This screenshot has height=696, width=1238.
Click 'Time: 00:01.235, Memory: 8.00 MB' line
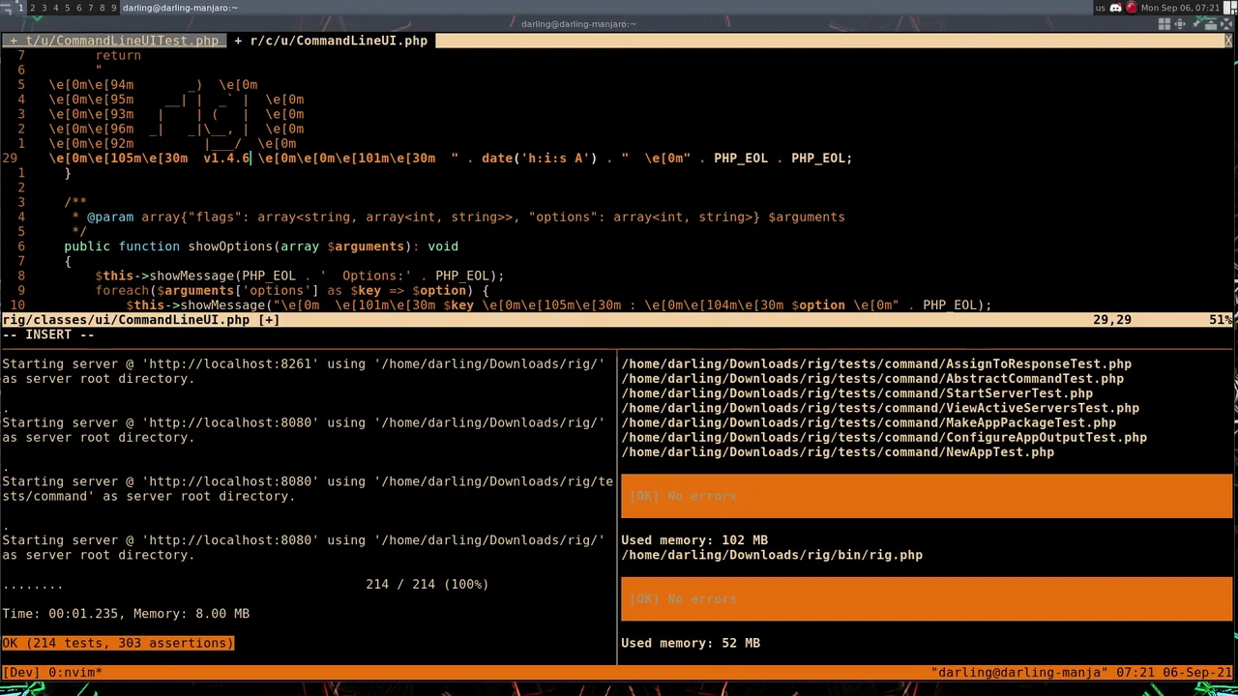126,613
